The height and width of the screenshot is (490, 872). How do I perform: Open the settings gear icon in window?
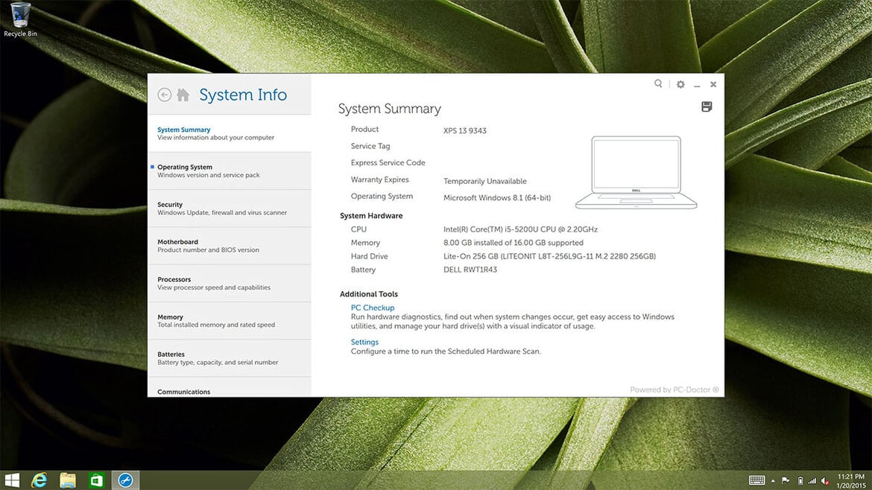tap(680, 84)
